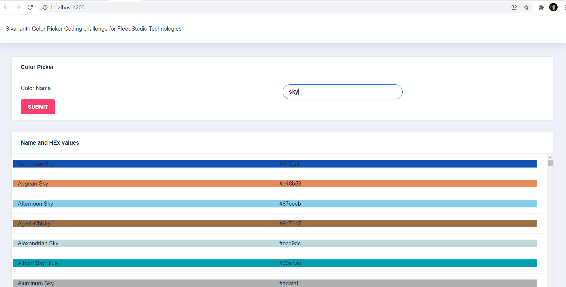Click inside the Color Name input field
The image size is (566, 287).
342,92
